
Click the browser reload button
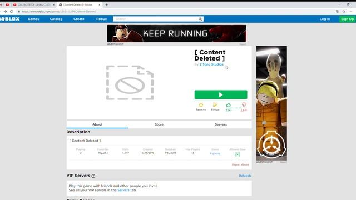11,11
